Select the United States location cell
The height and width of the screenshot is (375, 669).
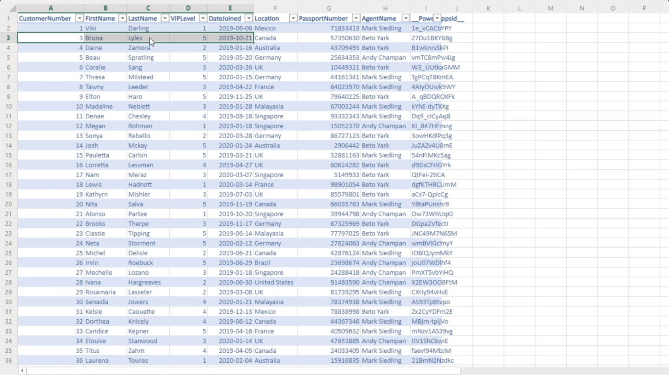coord(274,282)
